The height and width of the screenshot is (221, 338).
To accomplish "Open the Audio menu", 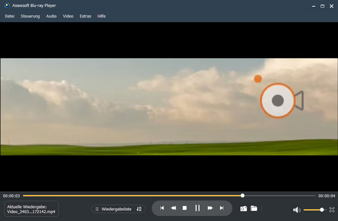I will [x=51, y=16].
